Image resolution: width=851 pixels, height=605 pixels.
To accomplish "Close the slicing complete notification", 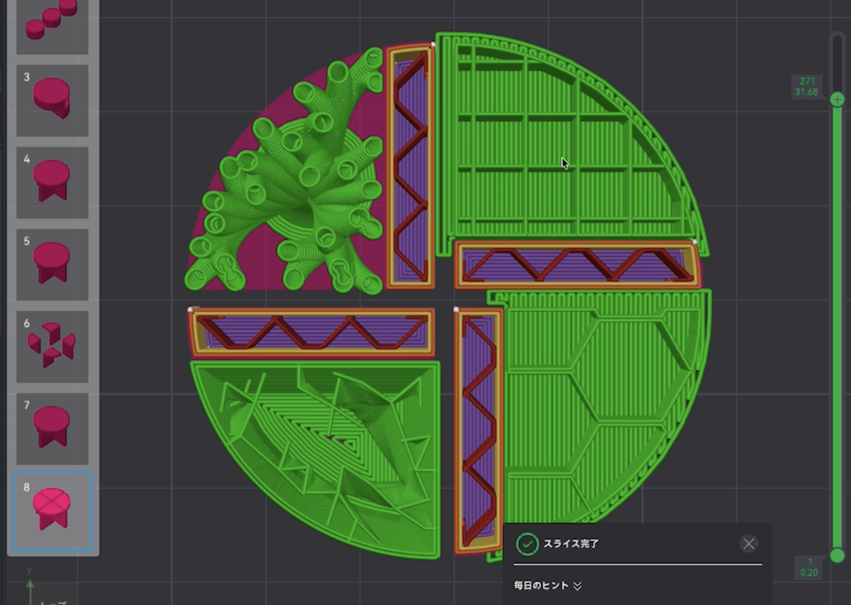I will click(x=749, y=544).
